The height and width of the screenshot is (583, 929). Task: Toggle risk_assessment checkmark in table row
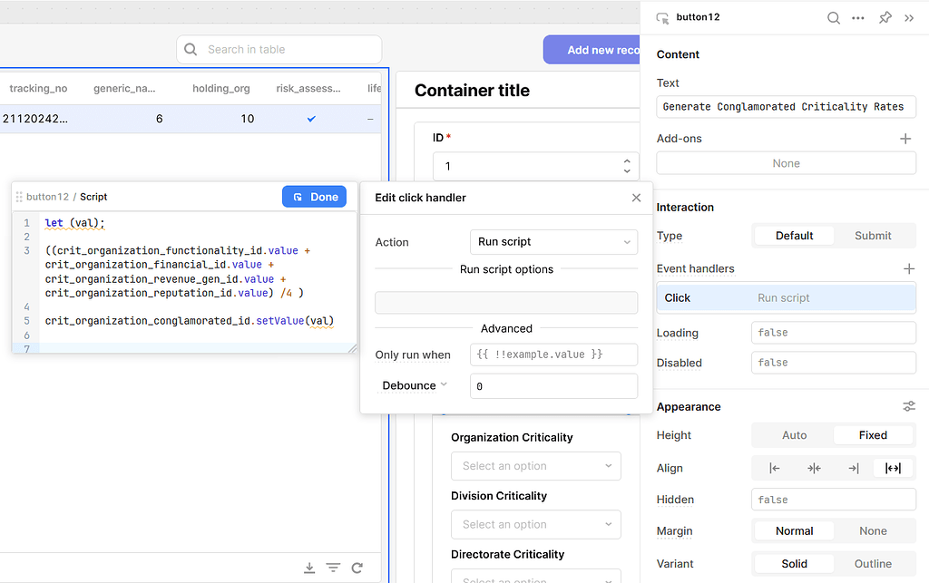pyautogui.click(x=311, y=119)
